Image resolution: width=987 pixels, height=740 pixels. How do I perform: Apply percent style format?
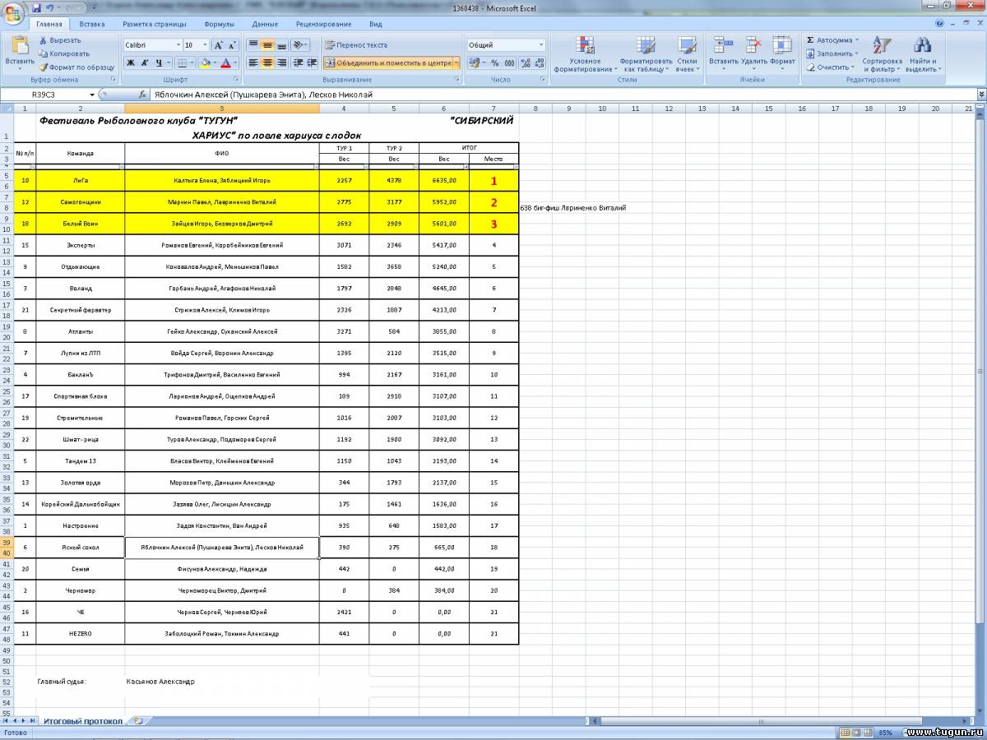click(495, 62)
